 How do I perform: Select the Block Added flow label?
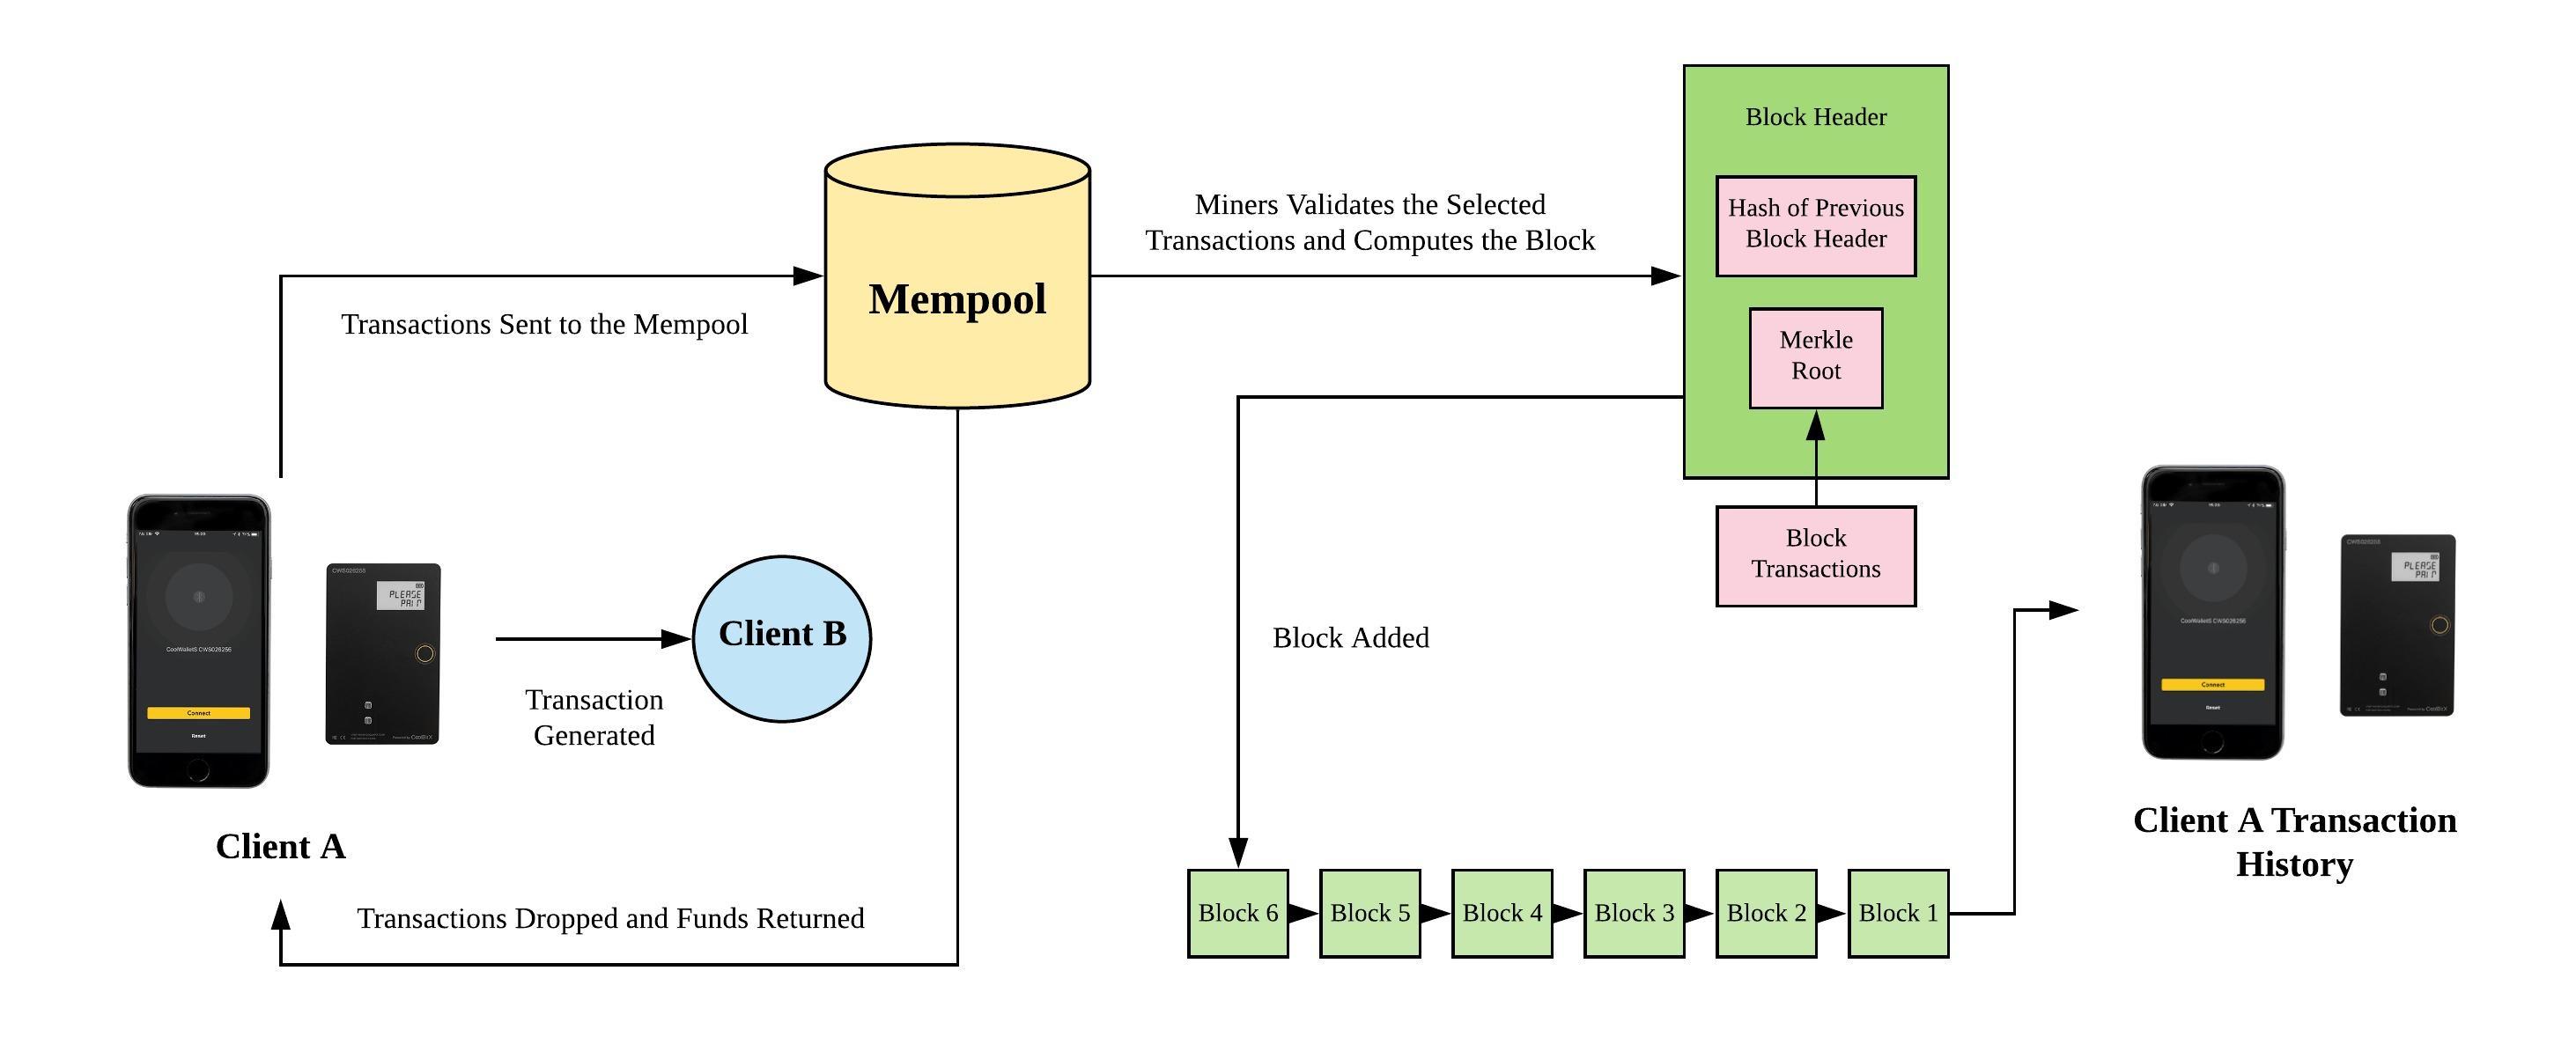coord(1347,629)
